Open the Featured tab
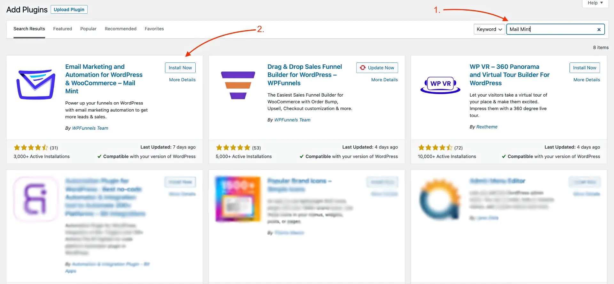The width and height of the screenshot is (614, 284). [x=63, y=29]
